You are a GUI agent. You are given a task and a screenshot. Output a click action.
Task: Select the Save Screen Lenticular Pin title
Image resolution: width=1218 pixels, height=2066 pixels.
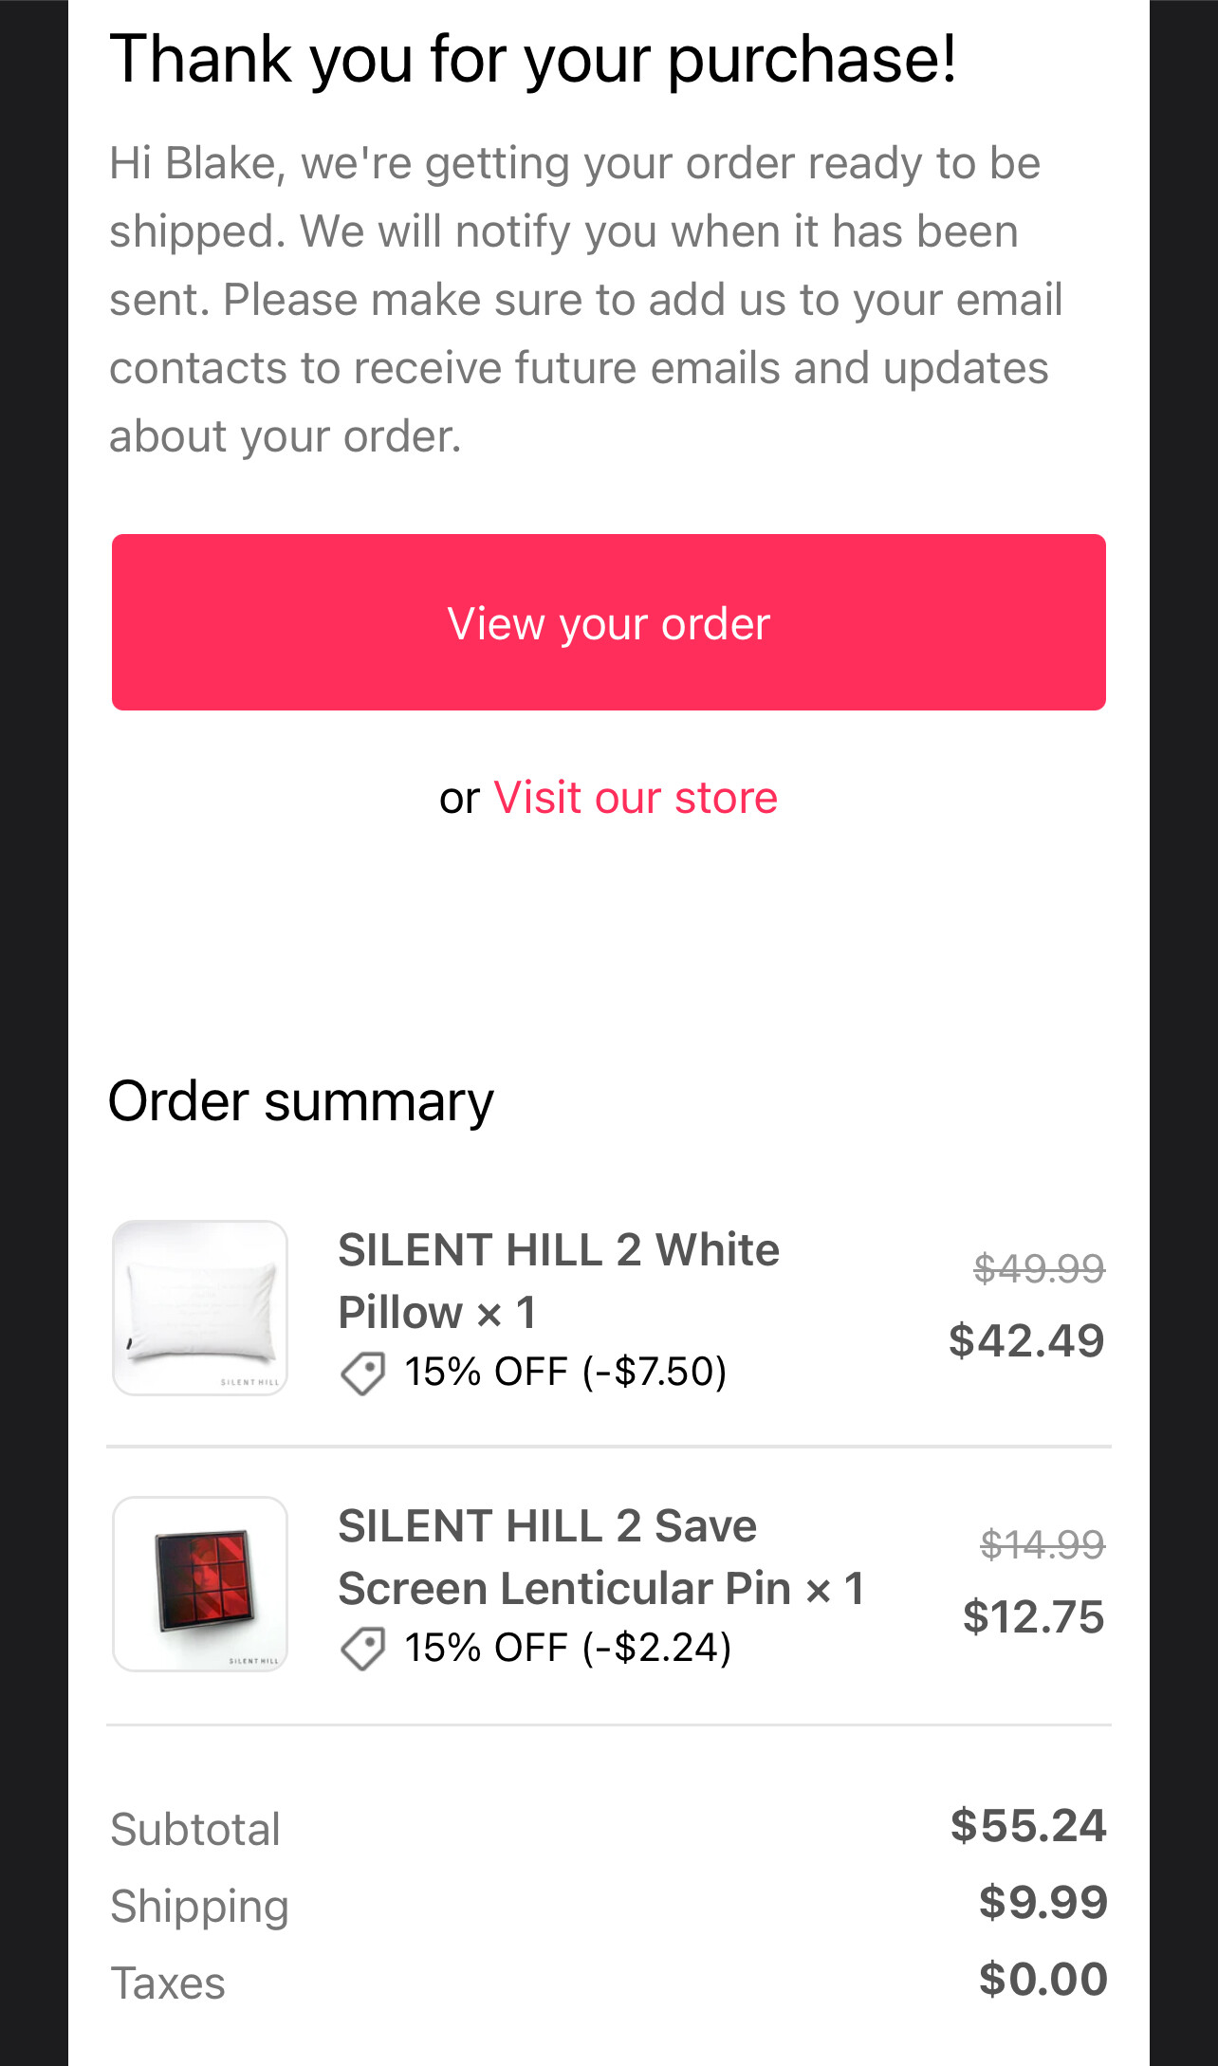click(x=600, y=1557)
